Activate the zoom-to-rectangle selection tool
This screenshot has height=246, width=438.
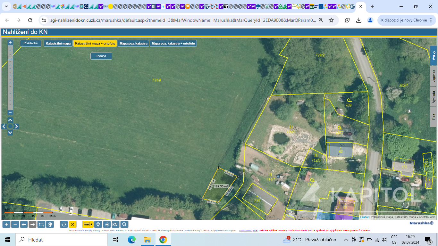tap(41, 225)
